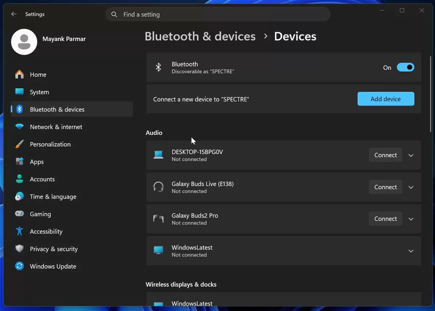435x311 pixels.
Task: Select Bluetooth & devices sidebar item
Action: click(72, 109)
